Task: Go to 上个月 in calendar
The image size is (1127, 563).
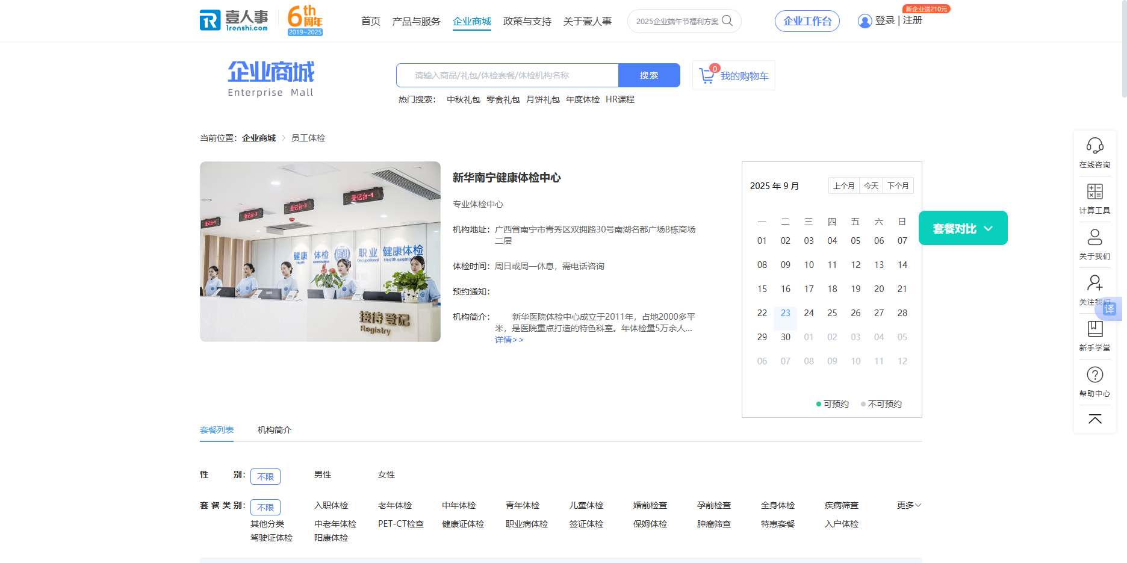Action: point(844,185)
